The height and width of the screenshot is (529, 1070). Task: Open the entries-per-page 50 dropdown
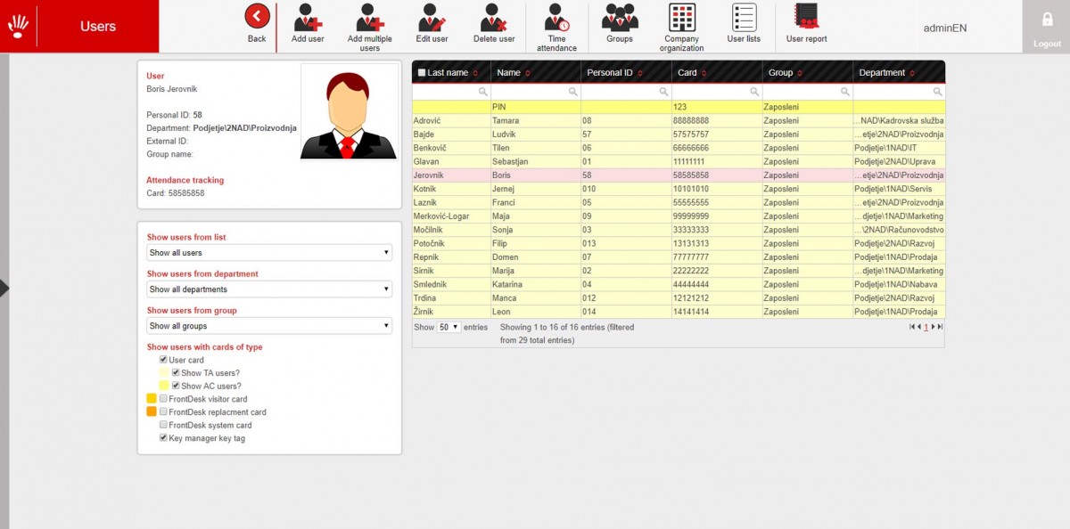(449, 327)
